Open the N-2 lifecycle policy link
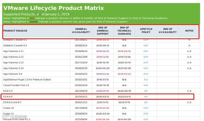 coord(146,80)
